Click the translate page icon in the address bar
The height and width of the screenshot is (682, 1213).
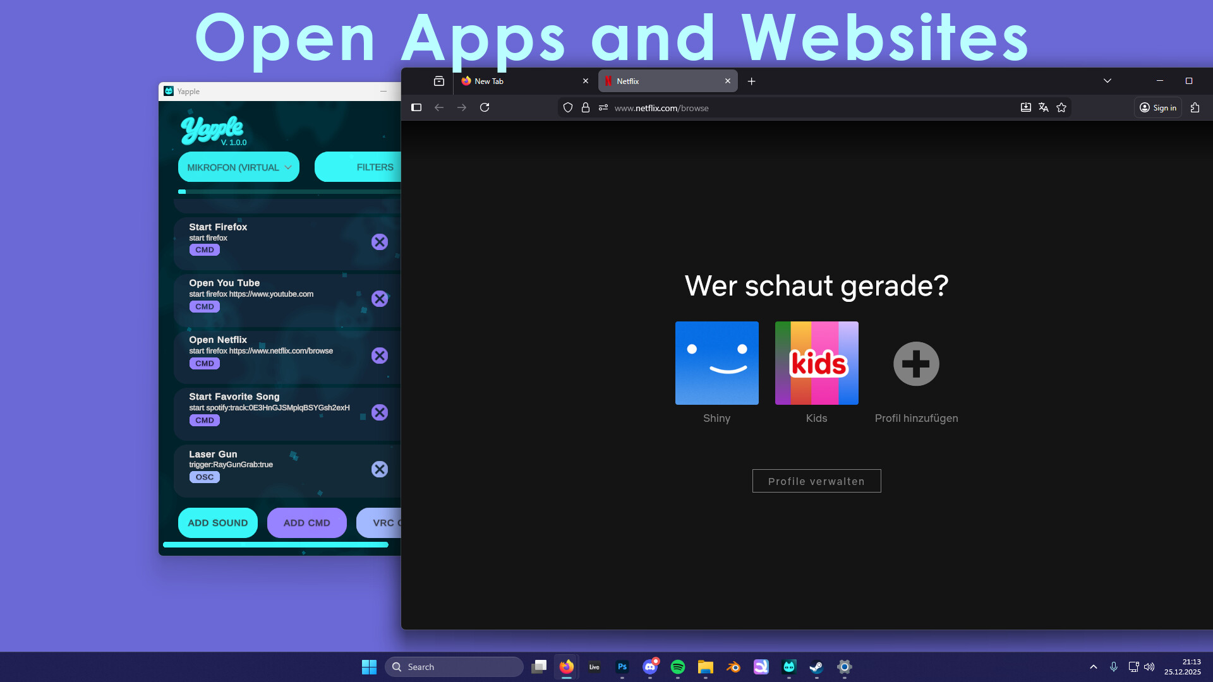[1044, 107]
